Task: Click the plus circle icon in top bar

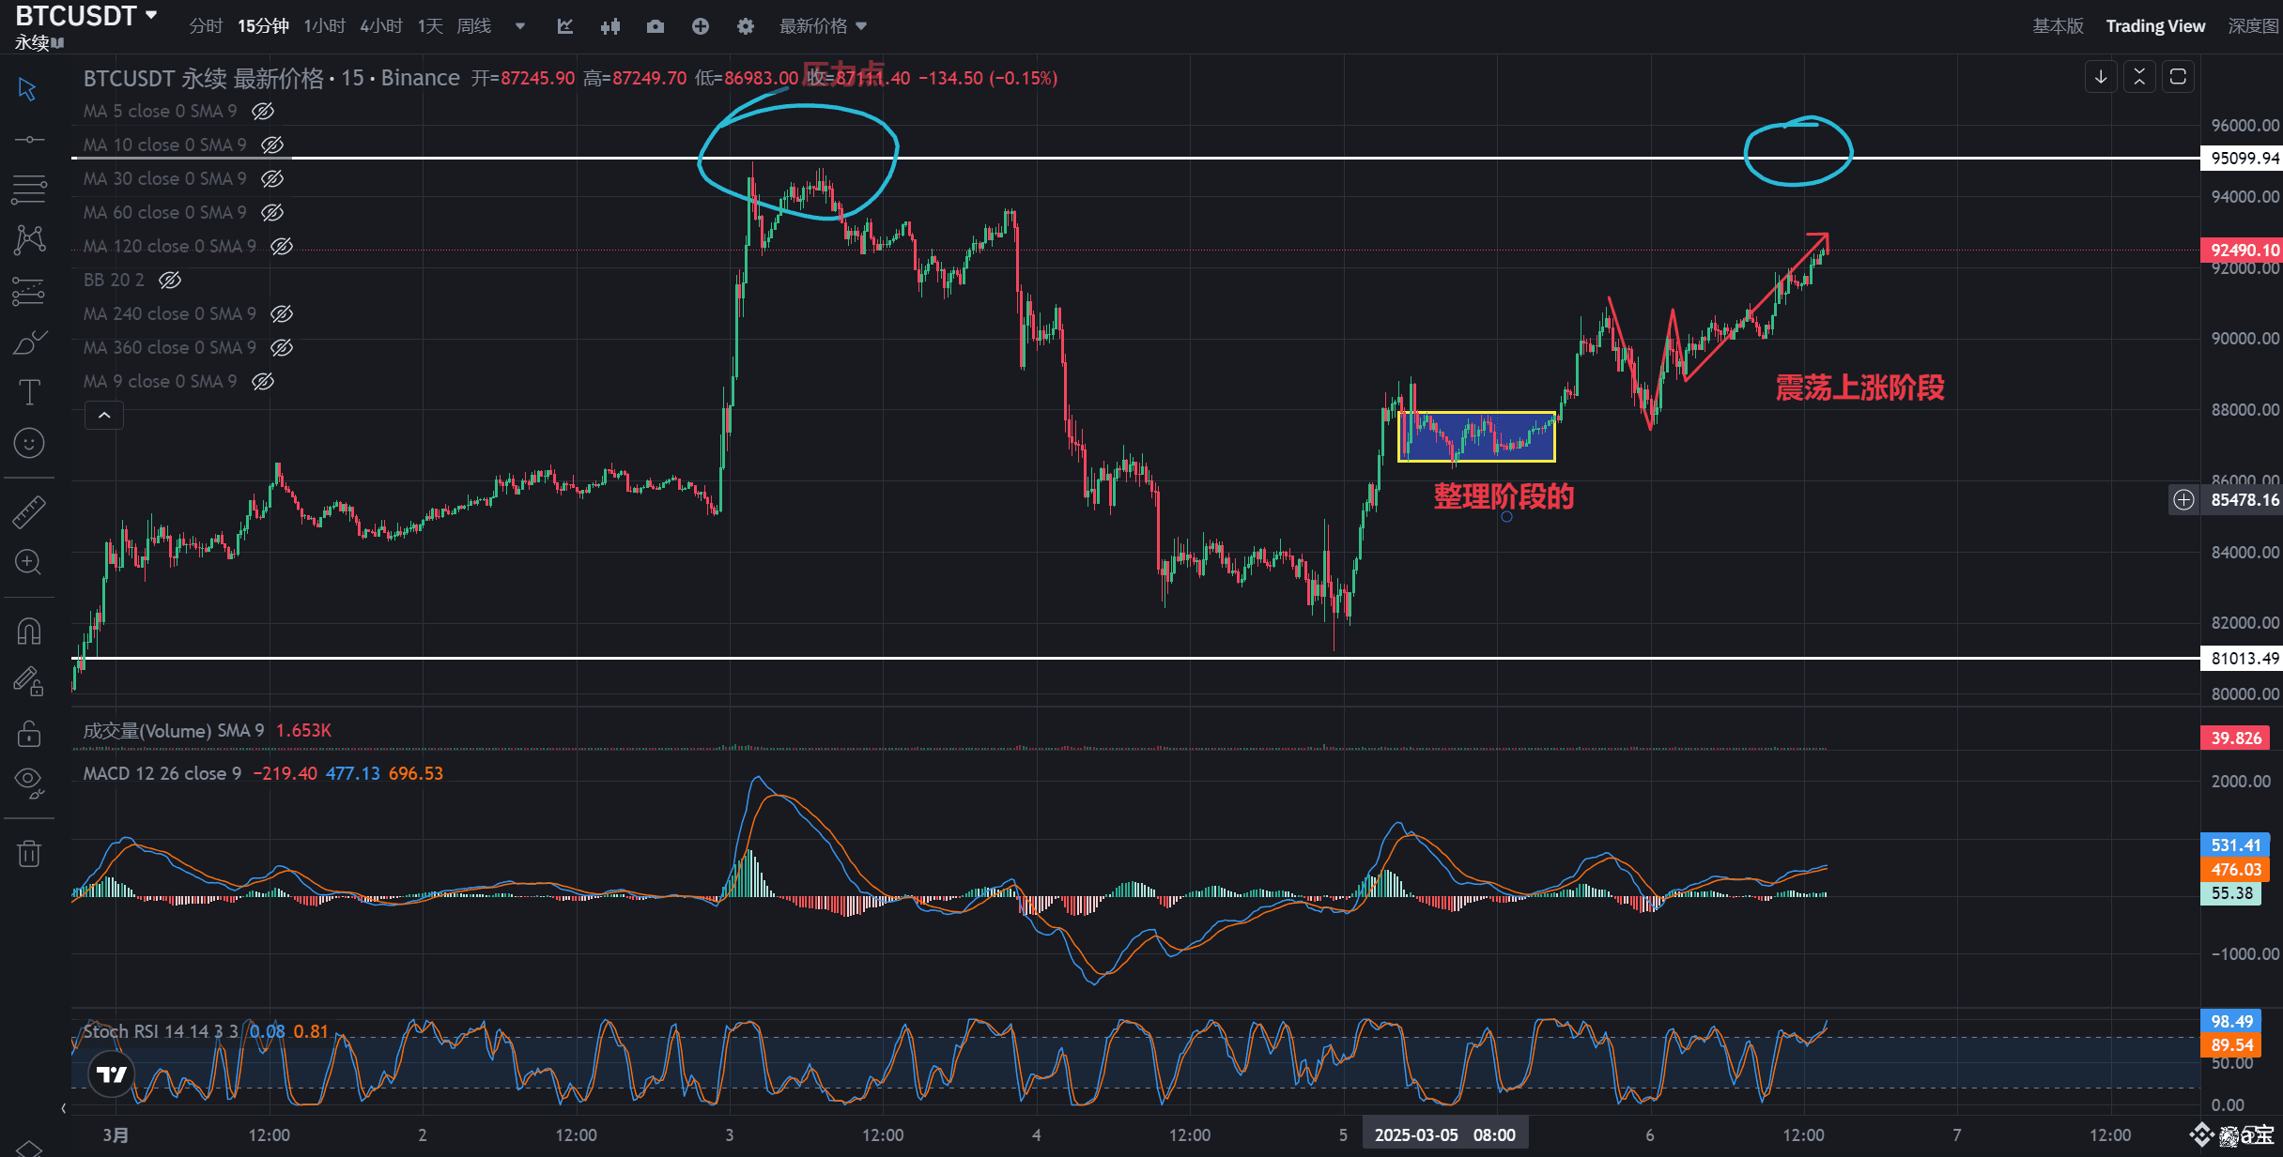Action: [701, 26]
